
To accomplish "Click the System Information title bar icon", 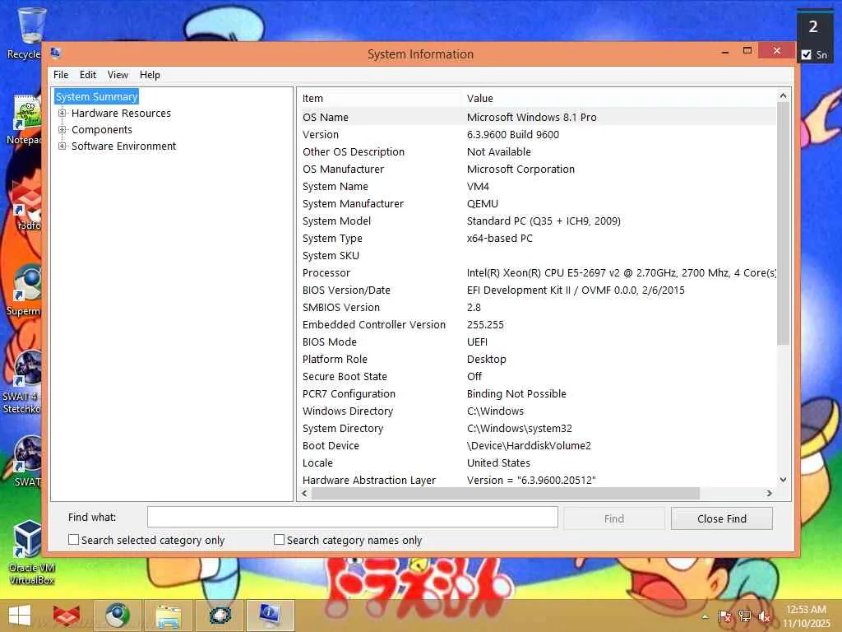I will click(55, 53).
